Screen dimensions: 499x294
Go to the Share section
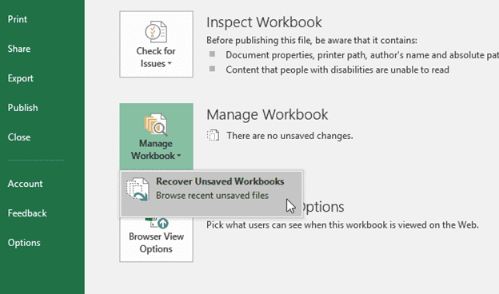pos(19,49)
